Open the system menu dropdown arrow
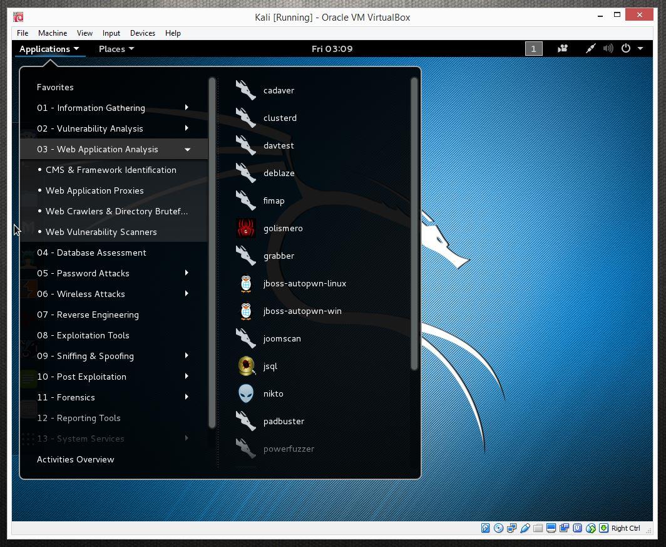The width and height of the screenshot is (666, 547). tap(640, 49)
